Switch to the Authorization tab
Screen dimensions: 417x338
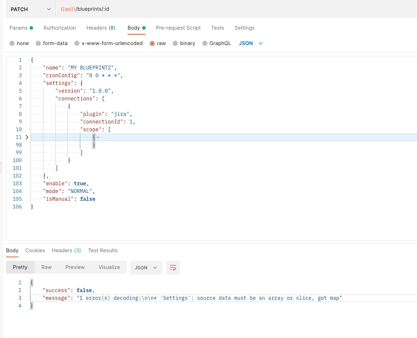click(60, 28)
